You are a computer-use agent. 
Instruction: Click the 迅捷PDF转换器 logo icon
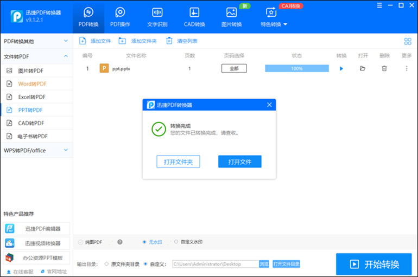point(16,16)
